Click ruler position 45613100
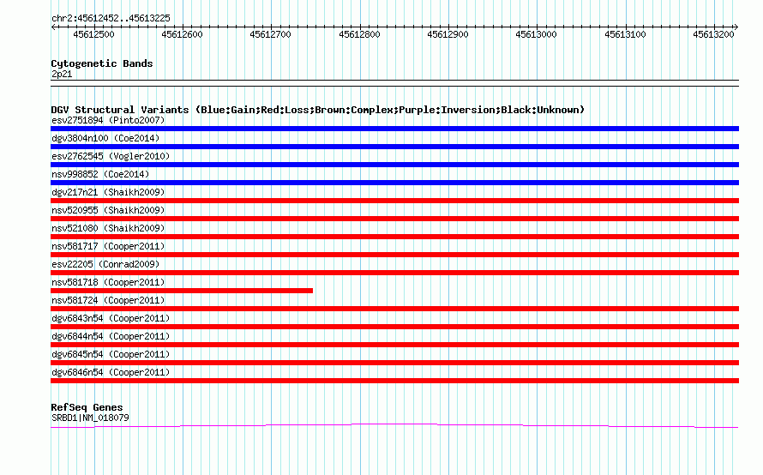This screenshot has height=475, width=763. pyautogui.click(x=625, y=34)
